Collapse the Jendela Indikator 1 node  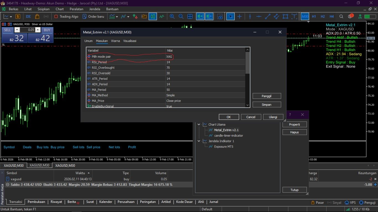199,141
